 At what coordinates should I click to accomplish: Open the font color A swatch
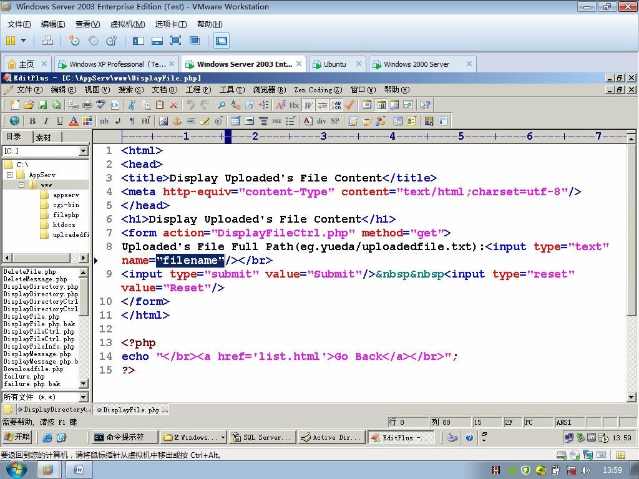point(74,121)
